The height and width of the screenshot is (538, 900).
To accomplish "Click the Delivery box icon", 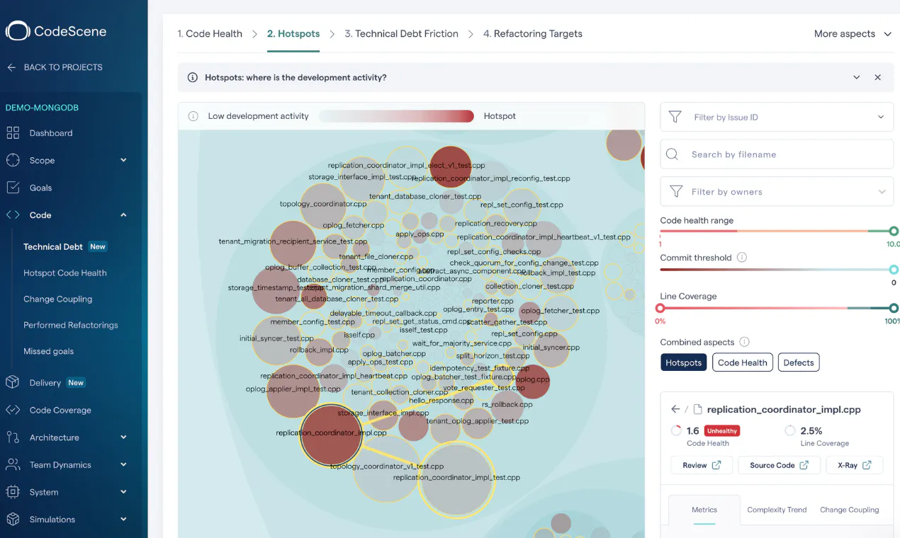I will click(13, 382).
